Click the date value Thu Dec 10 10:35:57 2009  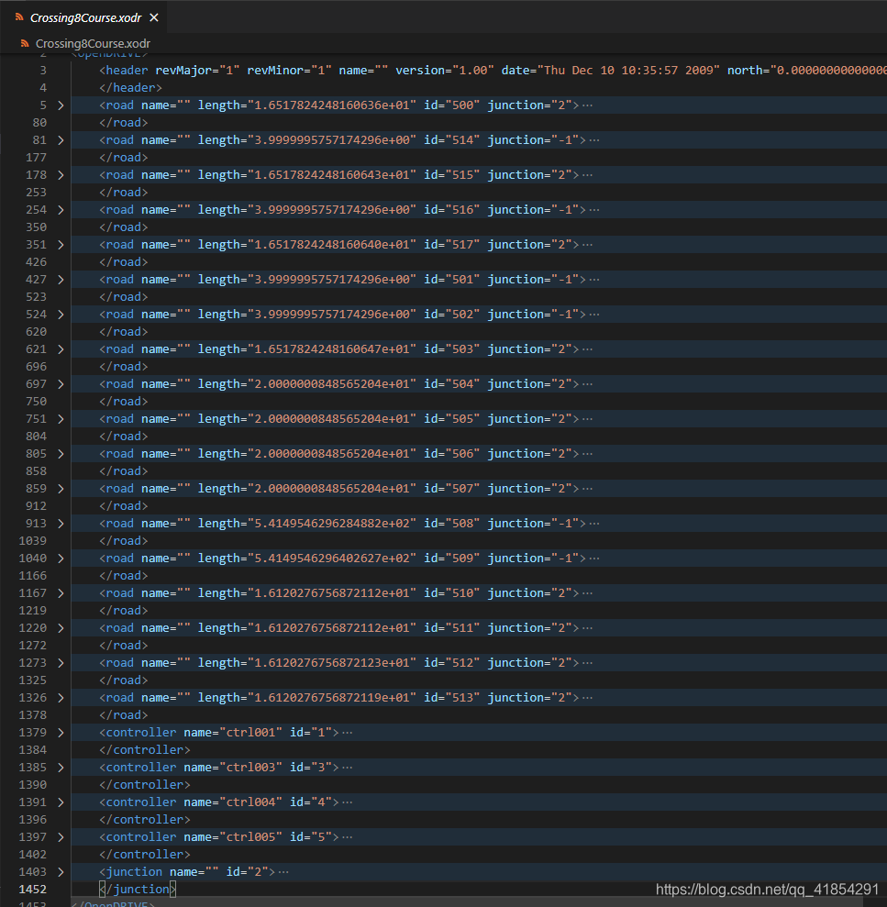tap(628, 70)
